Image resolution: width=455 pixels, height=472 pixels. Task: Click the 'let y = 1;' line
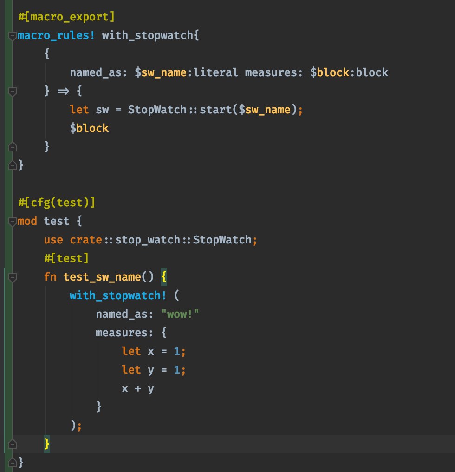click(x=154, y=370)
